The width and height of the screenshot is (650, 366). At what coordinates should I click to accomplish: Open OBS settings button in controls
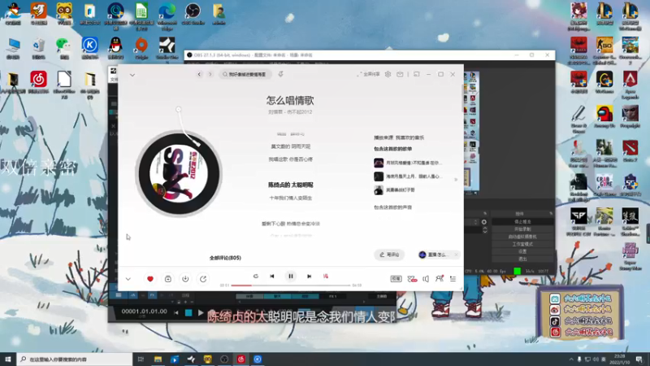522,251
